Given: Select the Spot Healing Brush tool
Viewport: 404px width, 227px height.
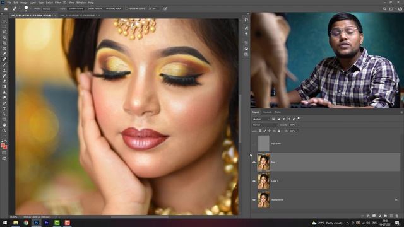Looking at the screenshot, I should click(4, 59).
